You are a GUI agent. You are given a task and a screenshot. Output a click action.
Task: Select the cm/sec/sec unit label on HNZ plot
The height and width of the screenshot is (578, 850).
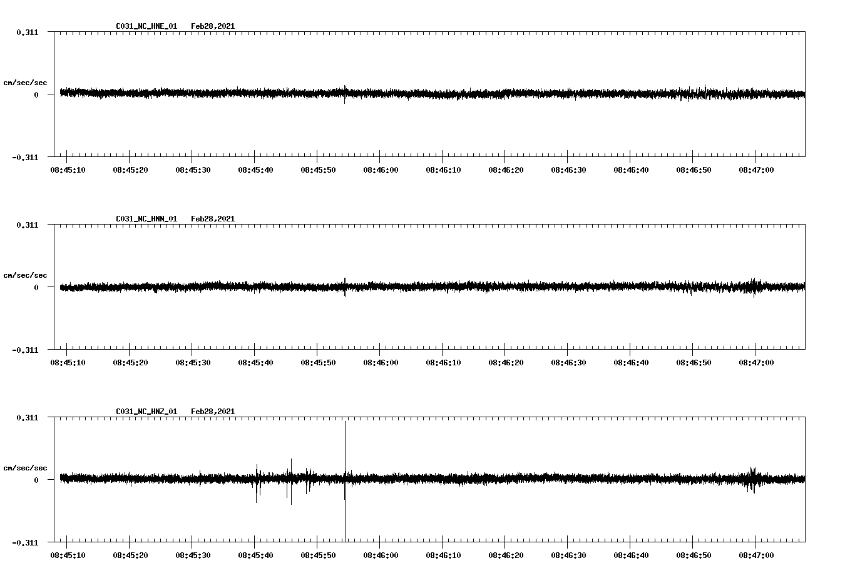tap(26, 467)
